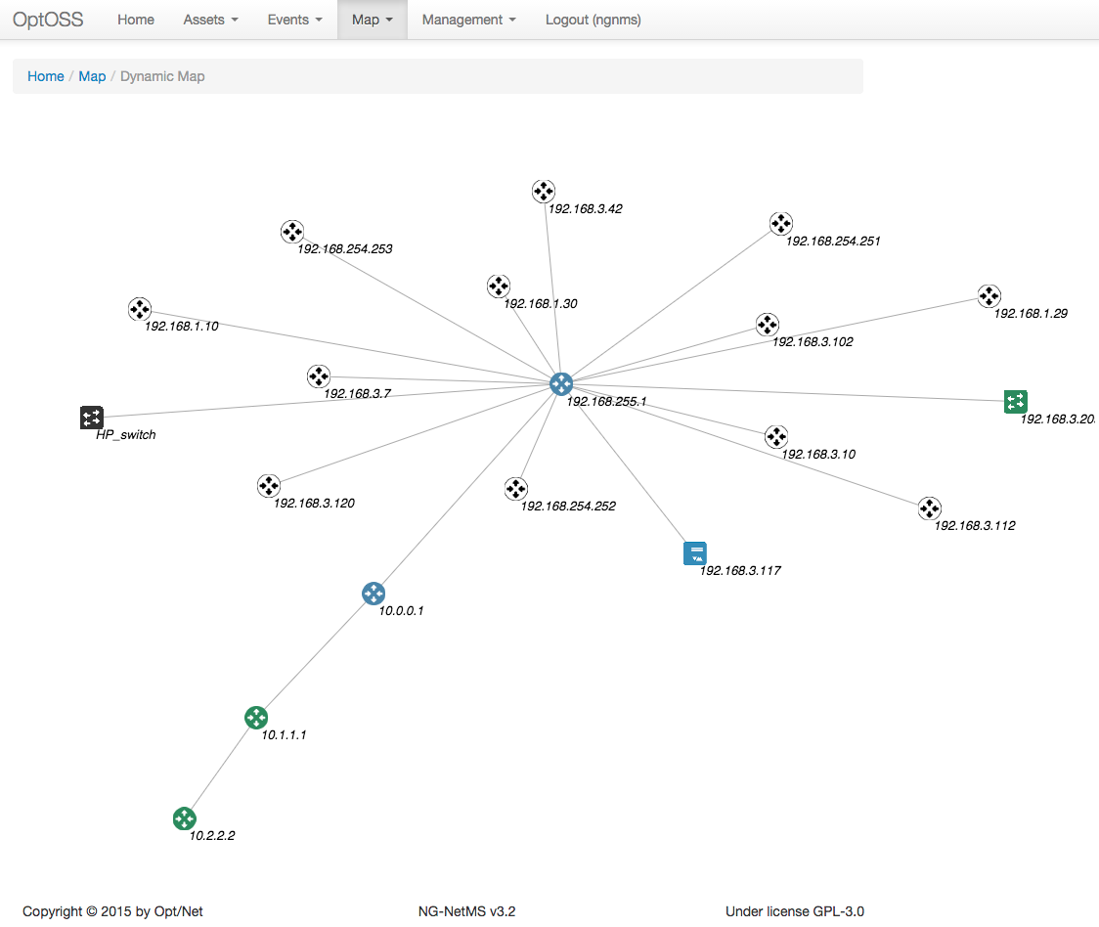Click the blue 10.0.0.1 router node

coord(374,594)
